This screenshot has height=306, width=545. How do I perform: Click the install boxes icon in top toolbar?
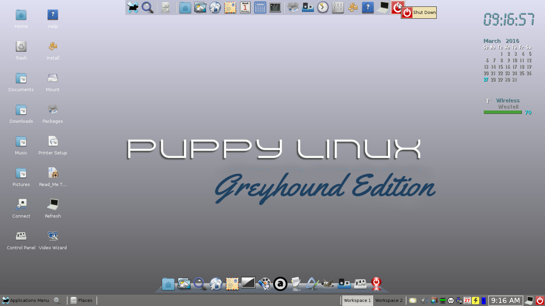(x=353, y=7)
